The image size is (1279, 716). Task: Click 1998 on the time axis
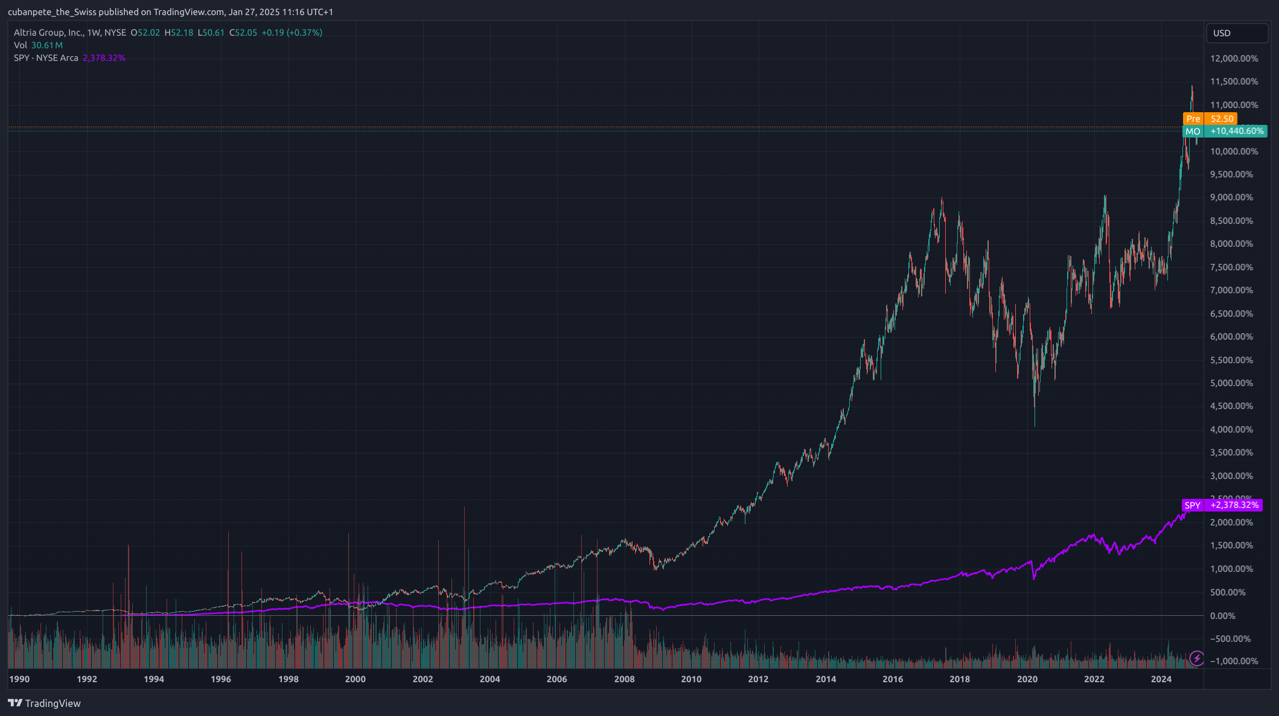click(x=289, y=679)
